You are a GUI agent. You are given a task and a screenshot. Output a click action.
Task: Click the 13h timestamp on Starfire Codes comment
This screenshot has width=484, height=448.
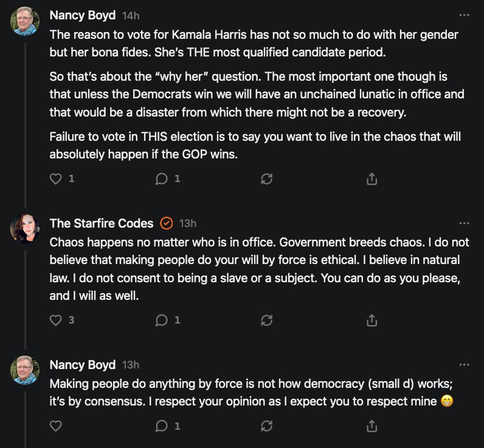point(188,223)
